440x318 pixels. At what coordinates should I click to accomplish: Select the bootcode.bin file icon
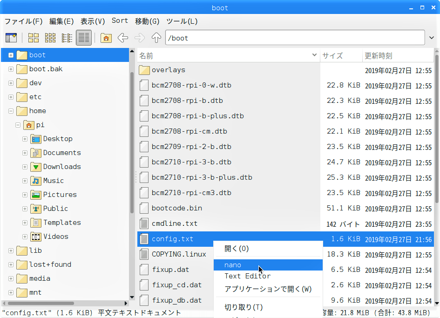144,208
